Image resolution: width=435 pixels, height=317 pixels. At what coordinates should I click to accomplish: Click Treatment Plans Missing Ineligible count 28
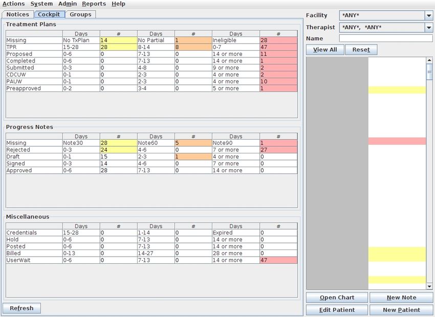(278, 40)
